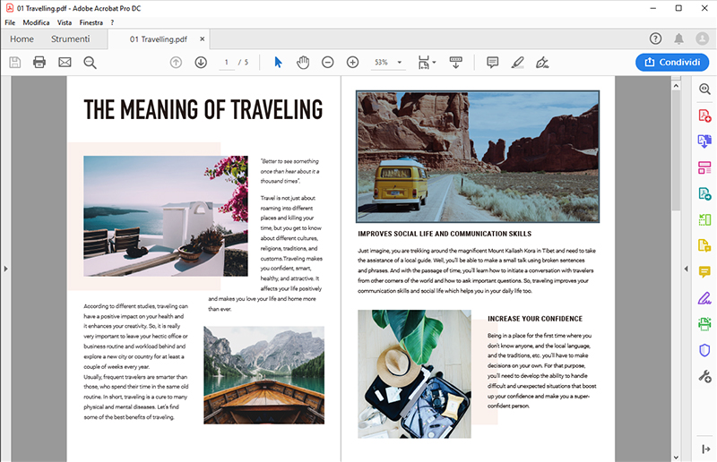Open the 53% zoom level dropdown
717x462 pixels.
pyautogui.click(x=400, y=63)
